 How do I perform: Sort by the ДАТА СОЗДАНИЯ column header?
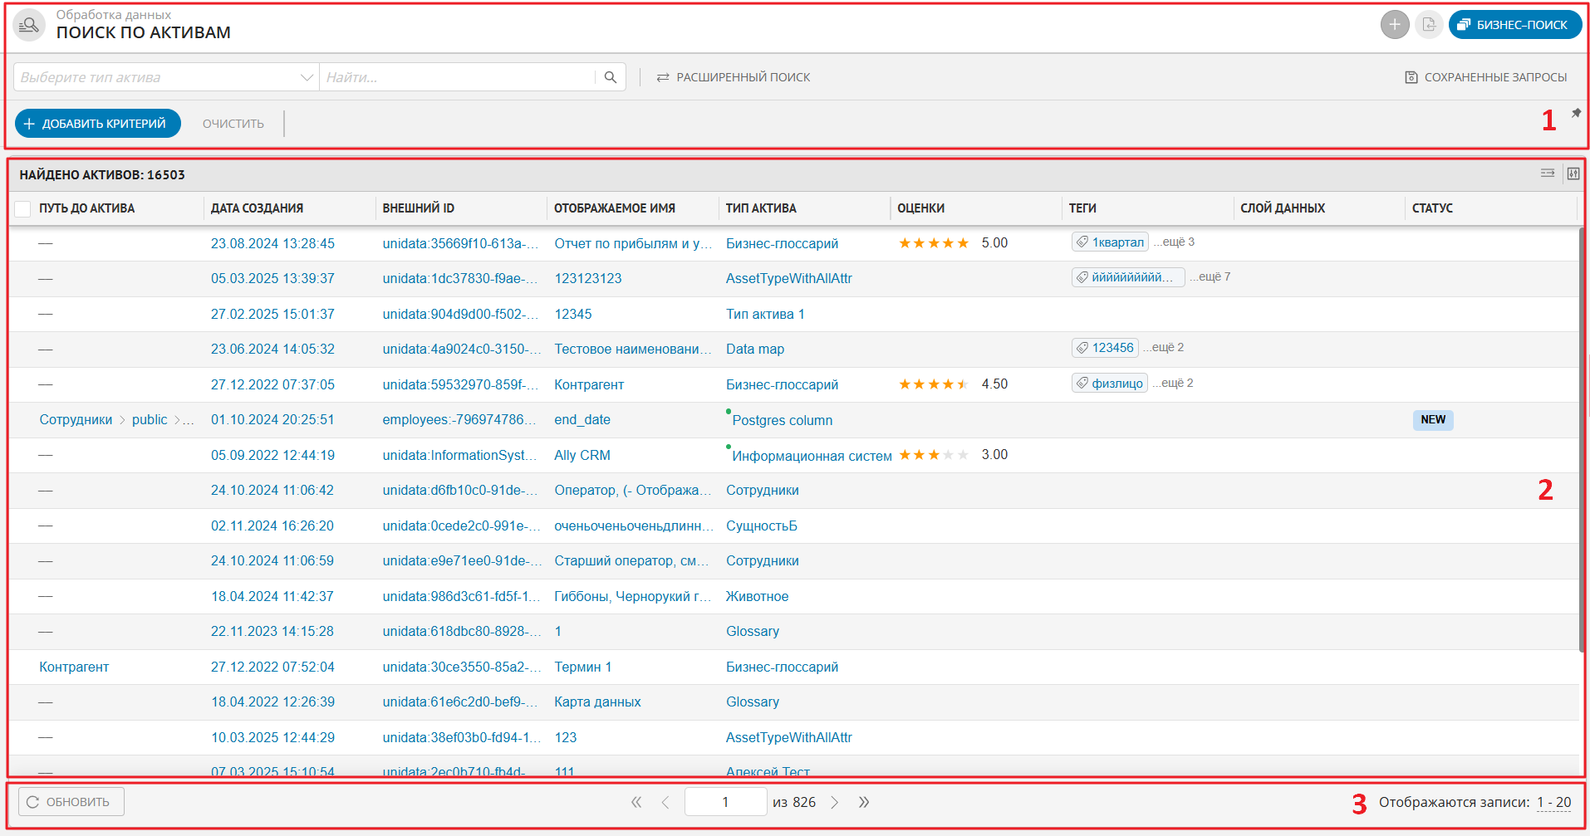coord(258,208)
